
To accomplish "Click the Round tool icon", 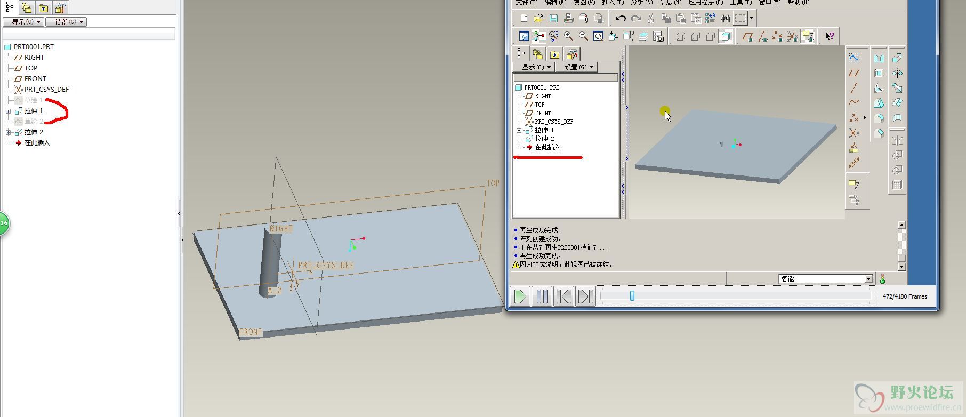I will pos(879,118).
